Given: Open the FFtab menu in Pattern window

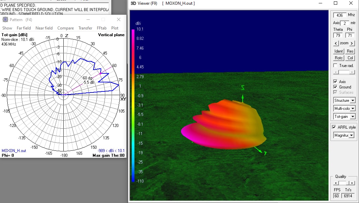Looking at the screenshot, I should pos(102,28).
